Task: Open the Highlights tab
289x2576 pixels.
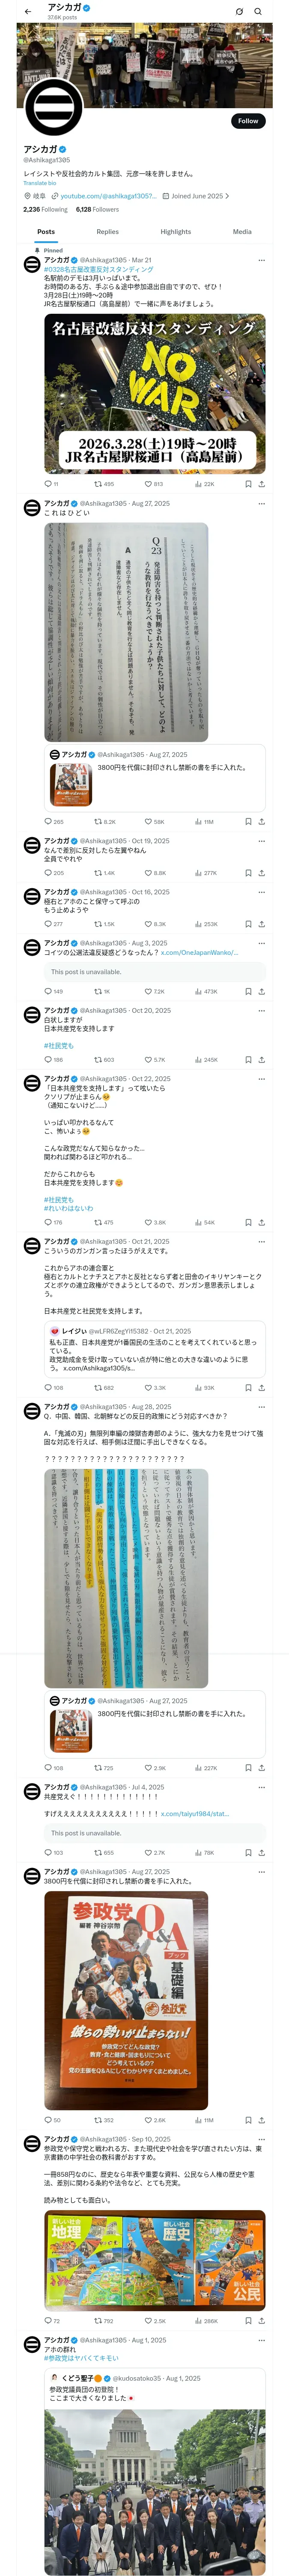Action: pos(176,231)
